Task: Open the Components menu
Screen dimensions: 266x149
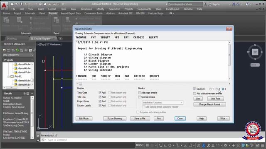Action: coord(144,9)
